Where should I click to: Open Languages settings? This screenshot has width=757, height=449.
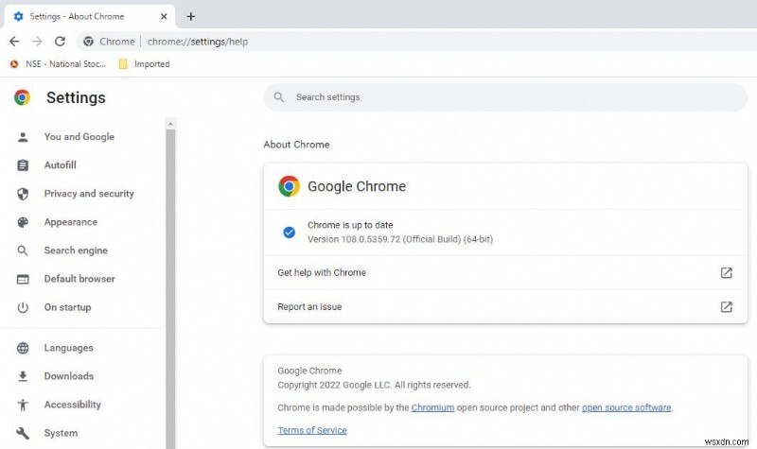[68, 348]
